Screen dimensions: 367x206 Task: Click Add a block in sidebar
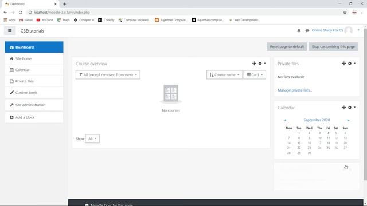pyautogui.click(x=34, y=117)
